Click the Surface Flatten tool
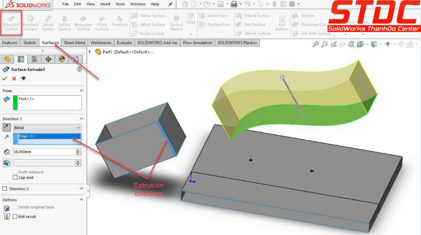The width and height of the screenshot is (421, 235). pyautogui.click(x=176, y=23)
